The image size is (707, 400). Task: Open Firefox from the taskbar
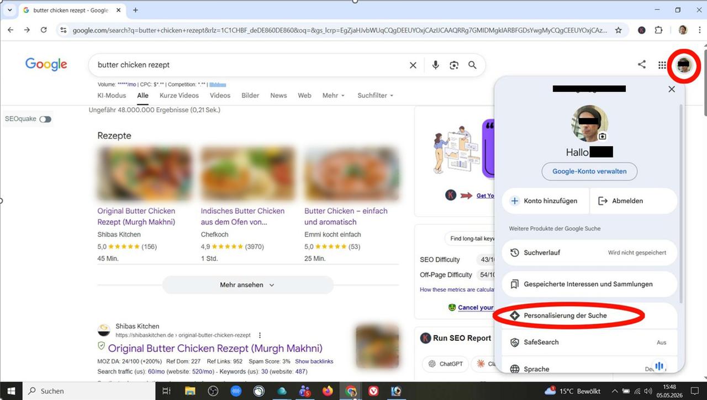click(328, 391)
